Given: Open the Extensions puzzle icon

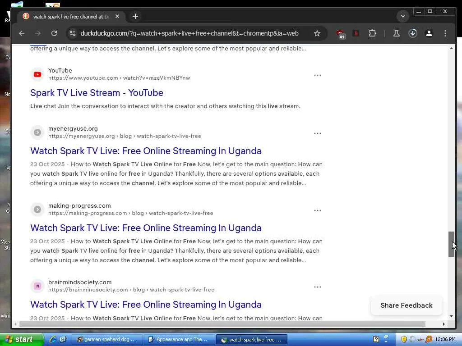Looking at the screenshot, I should [372, 33].
